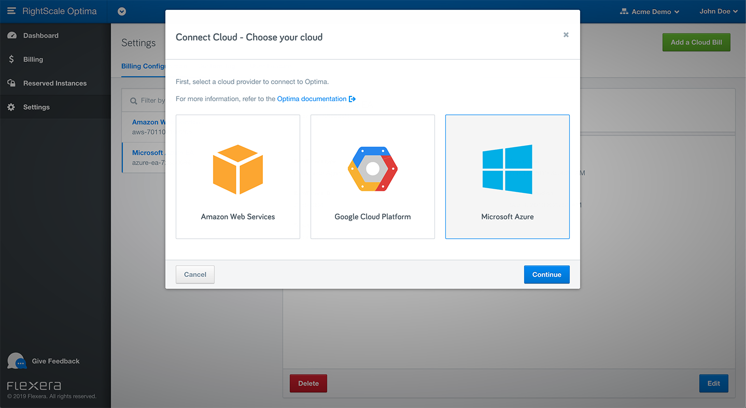Click the Billing dollar sign icon
The height and width of the screenshot is (408, 746).
coord(11,60)
